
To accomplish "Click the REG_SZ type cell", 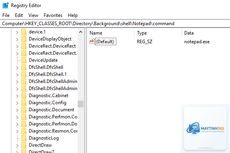I will tap(145, 42).
